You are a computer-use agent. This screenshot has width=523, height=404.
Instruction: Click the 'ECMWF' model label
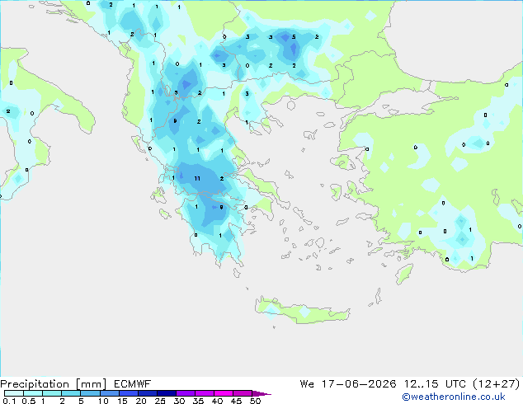coord(133,384)
